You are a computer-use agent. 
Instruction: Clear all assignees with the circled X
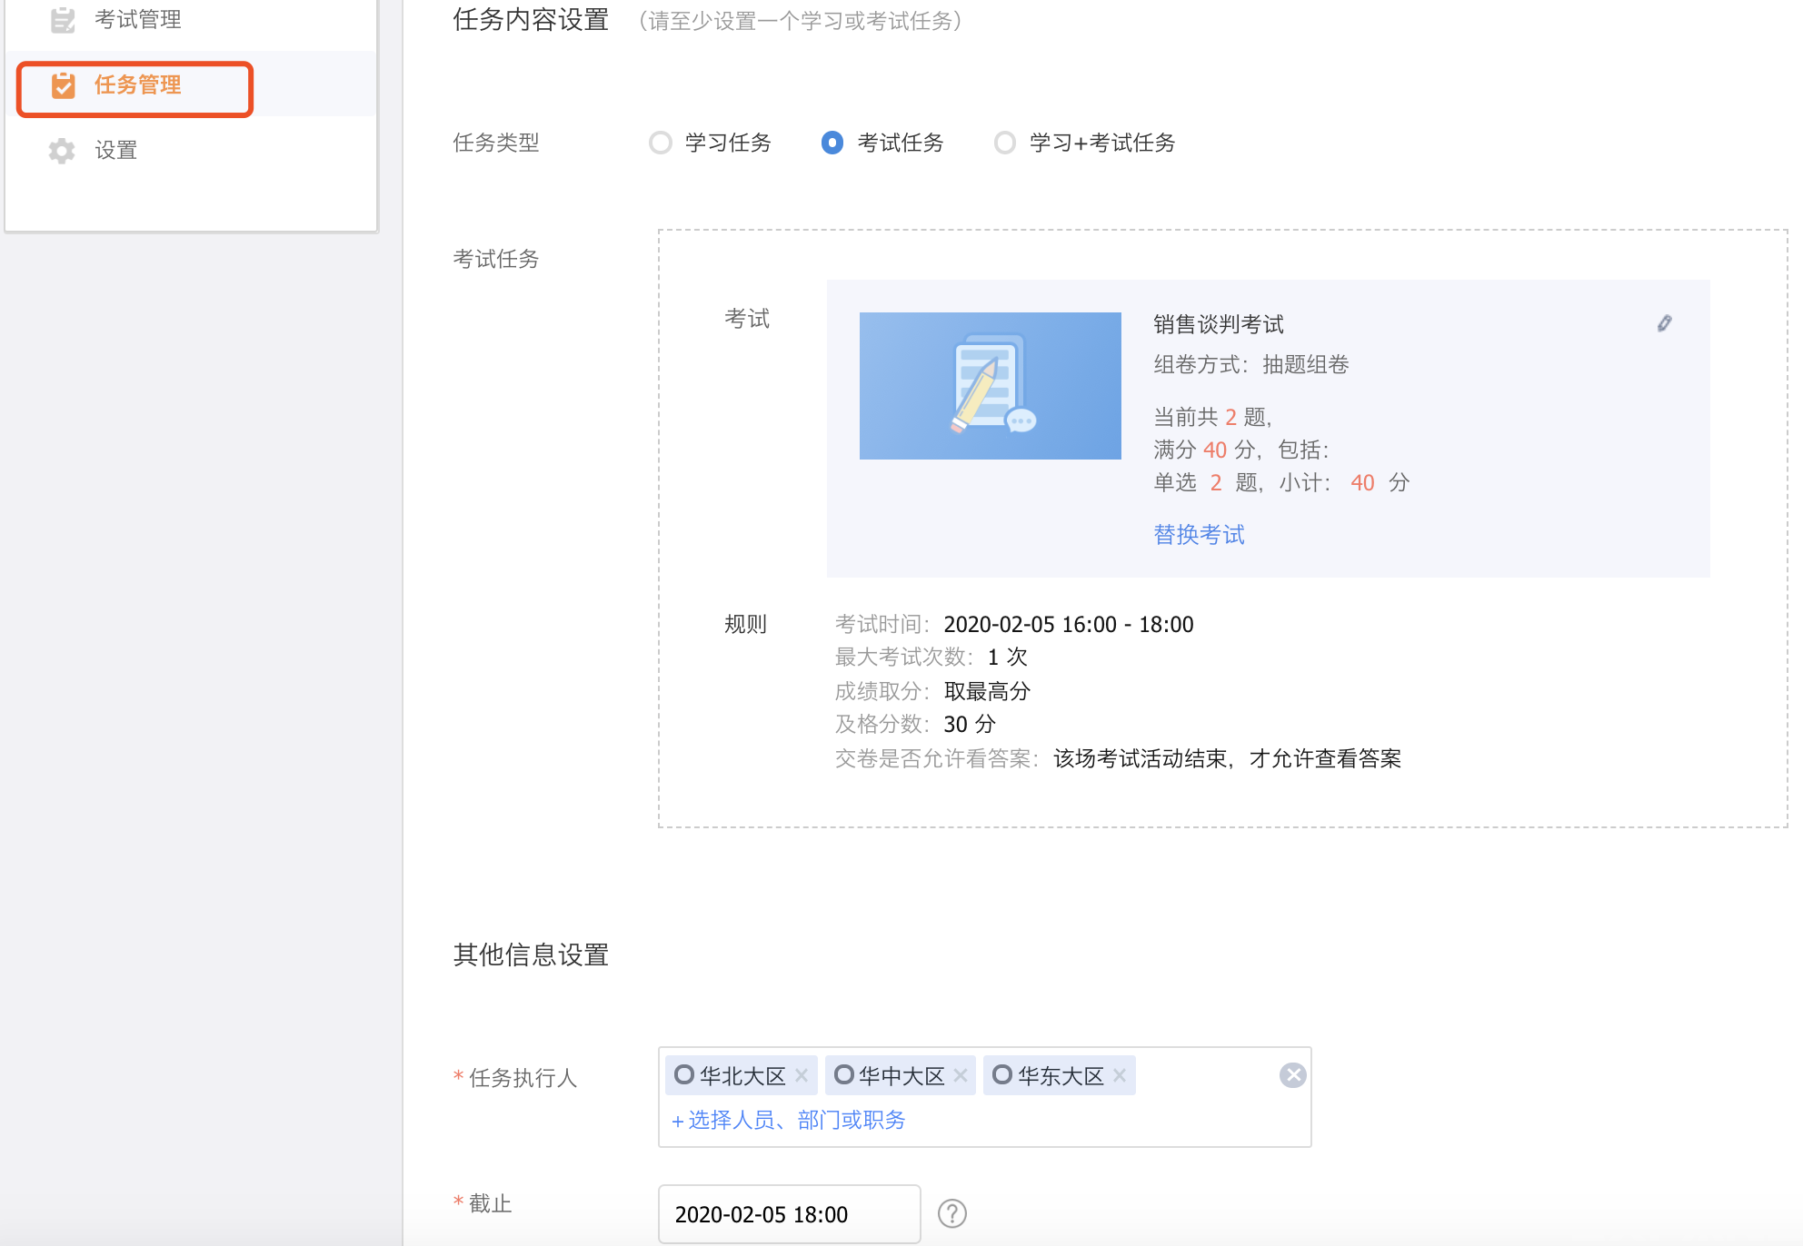click(x=1292, y=1075)
